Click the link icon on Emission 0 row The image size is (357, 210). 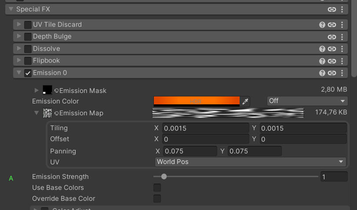pyautogui.click(x=332, y=73)
